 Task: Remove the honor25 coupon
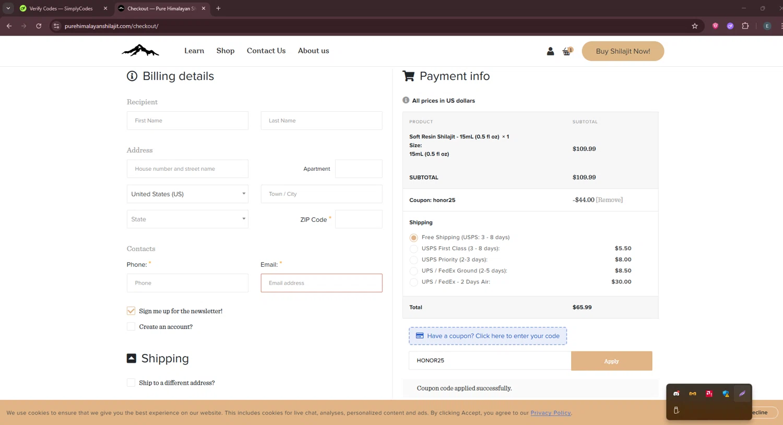point(609,200)
